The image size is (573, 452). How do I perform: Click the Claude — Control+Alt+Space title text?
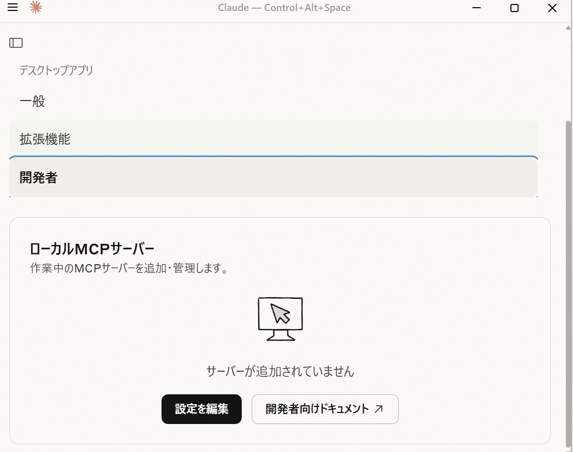pos(284,8)
